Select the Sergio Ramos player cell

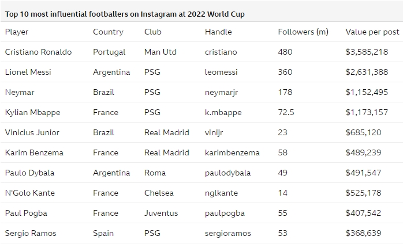click(31, 234)
